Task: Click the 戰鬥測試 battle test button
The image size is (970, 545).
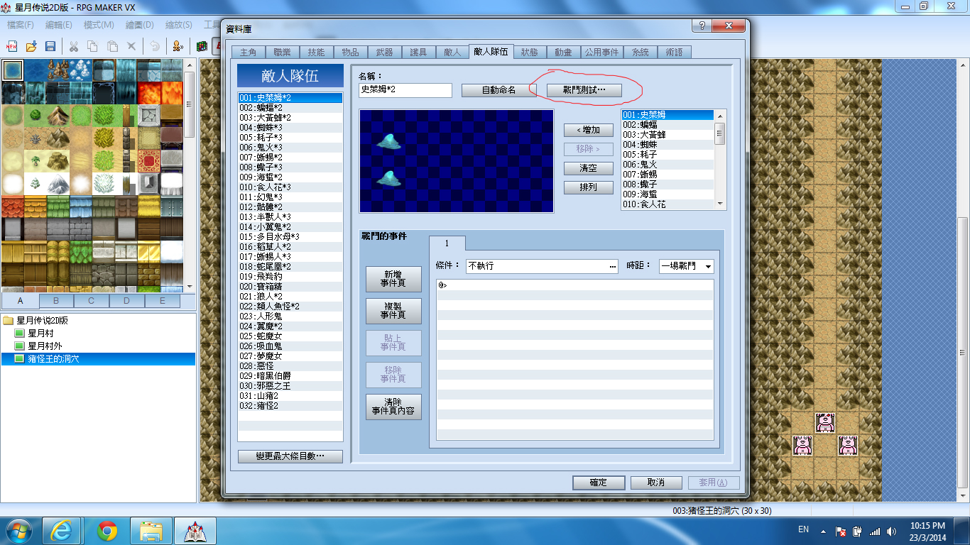Action: pyautogui.click(x=584, y=90)
